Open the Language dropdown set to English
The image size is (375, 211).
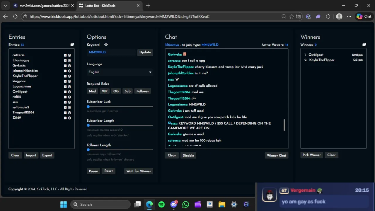[x=120, y=72]
